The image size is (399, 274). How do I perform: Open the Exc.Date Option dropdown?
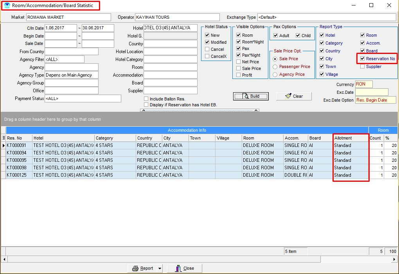(x=372, y=100)
